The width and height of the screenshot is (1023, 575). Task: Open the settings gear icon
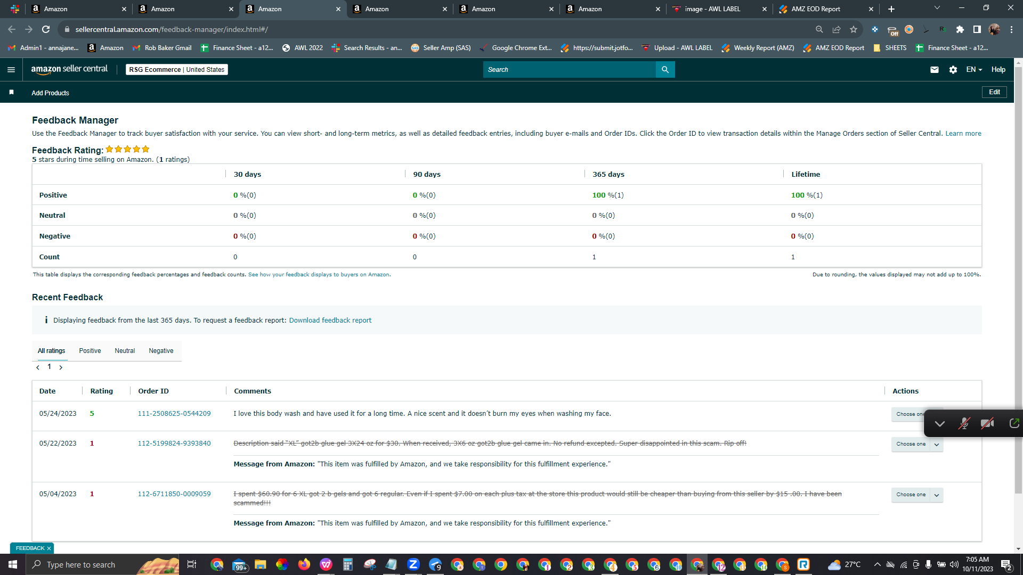pyautogui.click(x=953, y=70)
